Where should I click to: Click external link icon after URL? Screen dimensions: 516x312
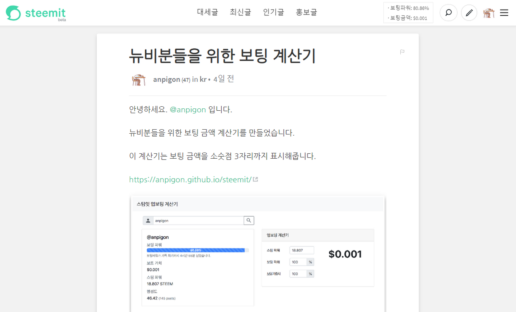point(255,180)
